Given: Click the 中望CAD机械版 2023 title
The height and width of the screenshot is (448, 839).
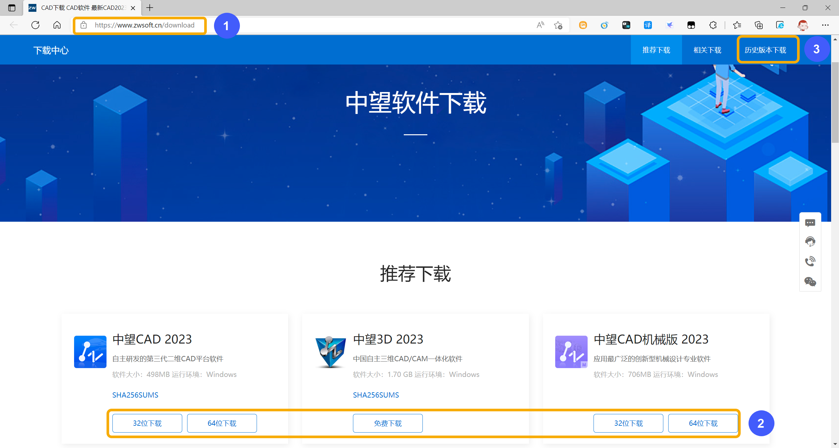Looking at the screenshot, I should pos(651,339).
